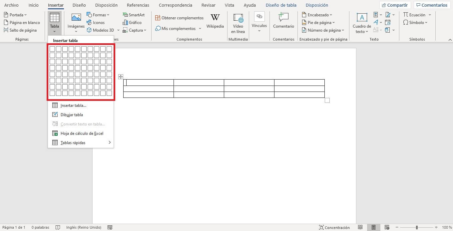Insert a Gráfico chart
Screen dimensions: 453x231
(x=132, y=22)
